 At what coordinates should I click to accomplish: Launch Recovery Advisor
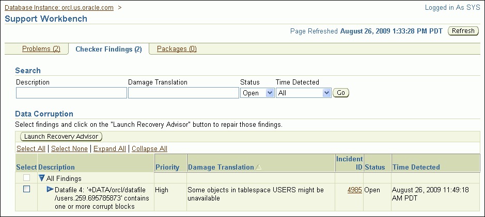pos(61,137)
